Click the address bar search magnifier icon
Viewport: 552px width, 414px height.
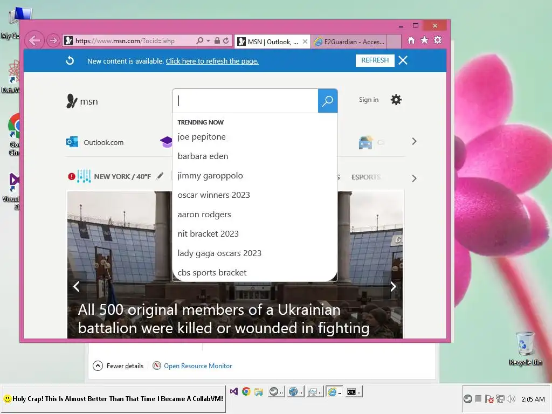(x=200, y=40)
